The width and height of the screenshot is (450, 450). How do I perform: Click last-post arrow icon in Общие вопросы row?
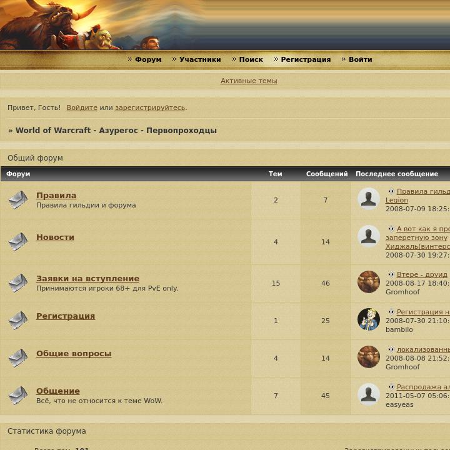(x=391, y=349)
